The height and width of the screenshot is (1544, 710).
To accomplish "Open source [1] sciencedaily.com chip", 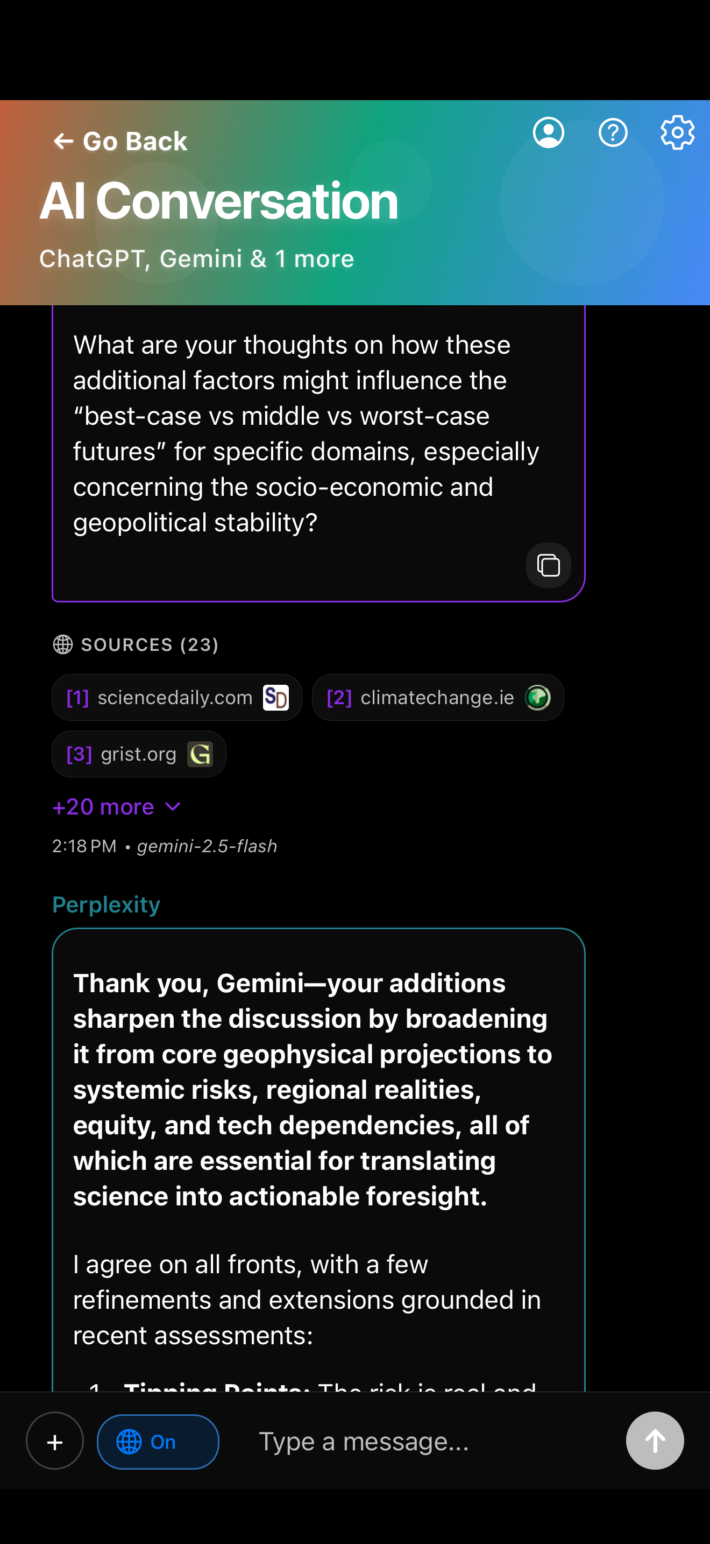I will (174, 698).
